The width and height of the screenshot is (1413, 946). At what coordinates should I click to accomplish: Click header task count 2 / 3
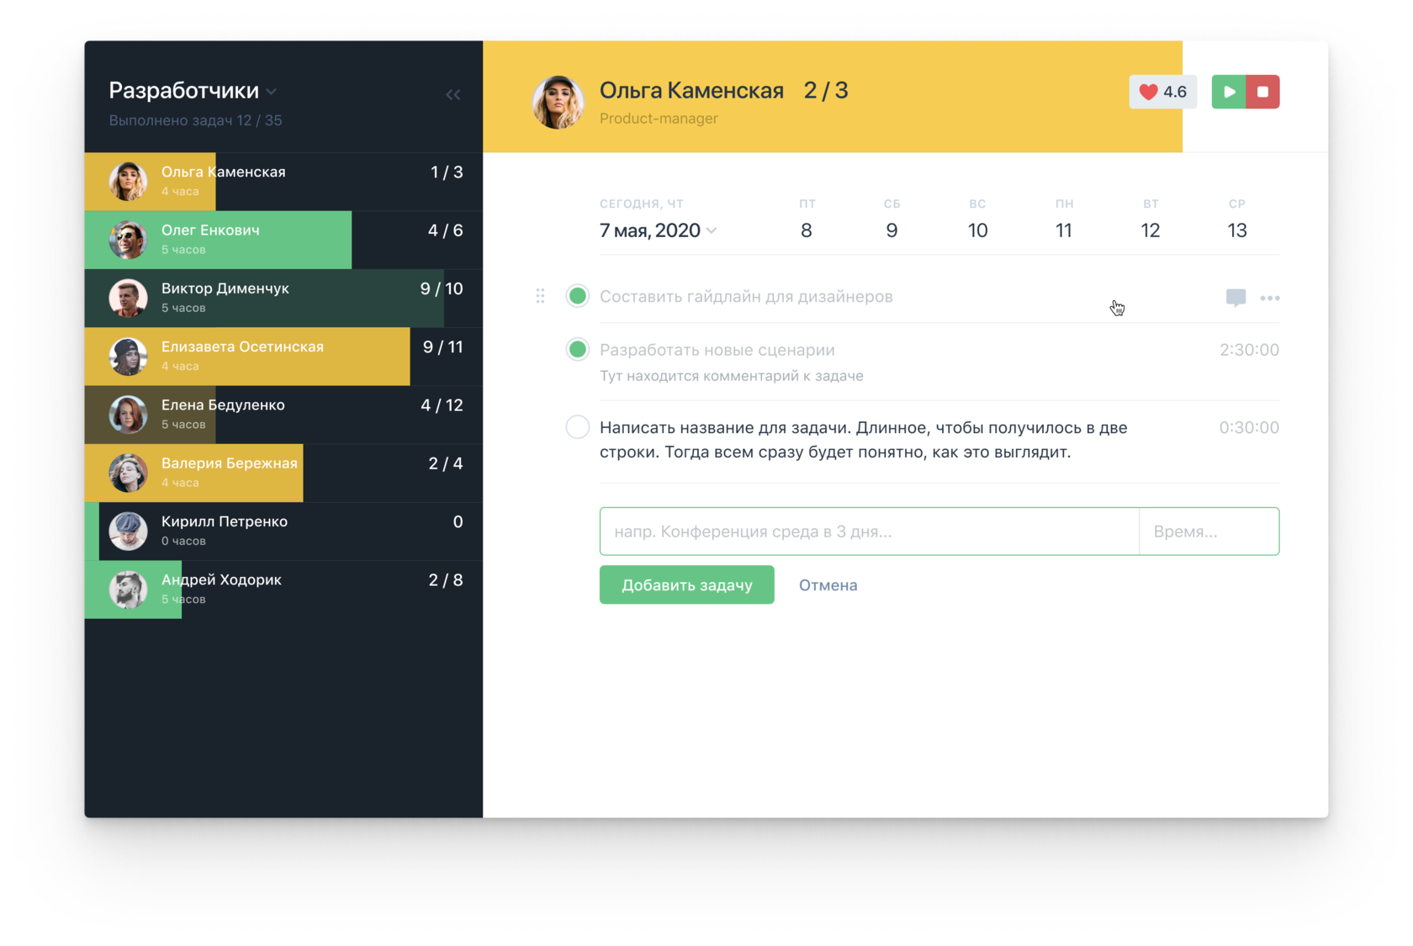coord(825,90)
